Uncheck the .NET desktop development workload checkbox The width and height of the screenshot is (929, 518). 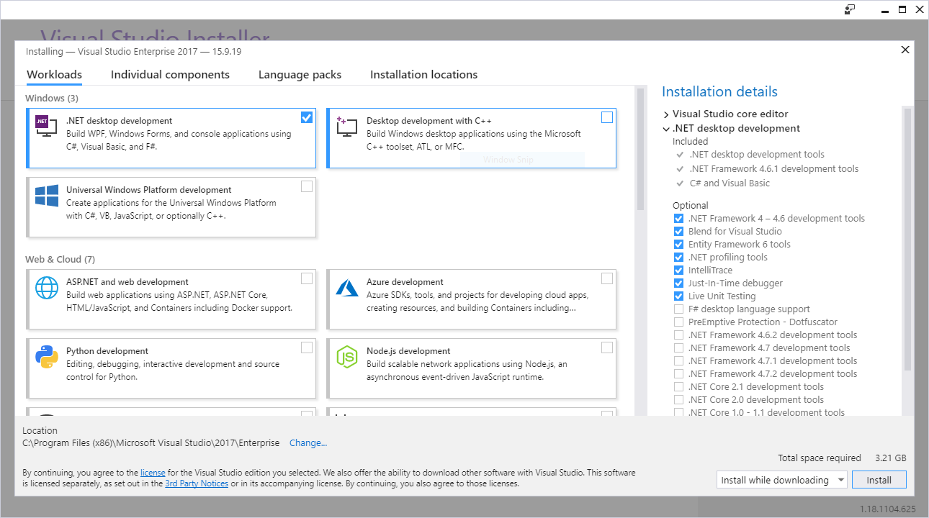[x=307, y=117]
